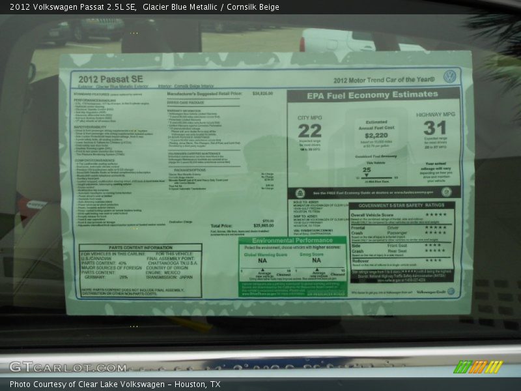Click the EPA seal left of the Fuel Economy Guide line

tap(300, 193)
